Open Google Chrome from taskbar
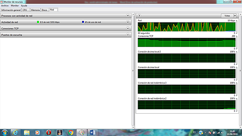Image resolution: width=242 pixels, height=136 pixels. (x=71, y=133)
